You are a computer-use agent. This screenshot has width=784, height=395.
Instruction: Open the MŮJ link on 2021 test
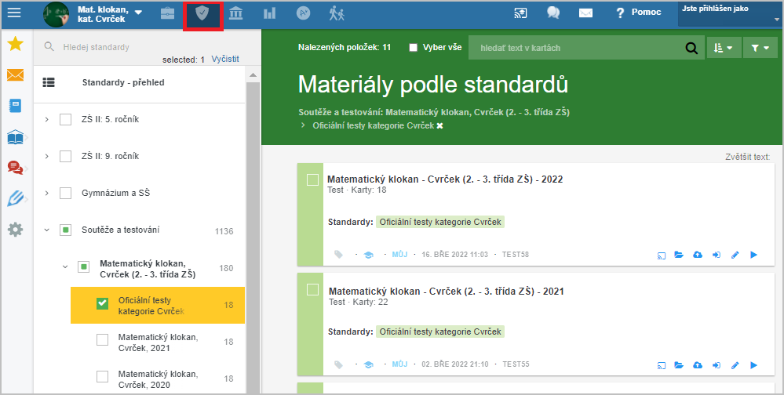399,364
